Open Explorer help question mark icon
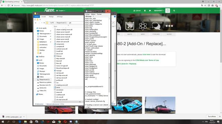Viewport: 222px width, 124px height. (115, 17)
